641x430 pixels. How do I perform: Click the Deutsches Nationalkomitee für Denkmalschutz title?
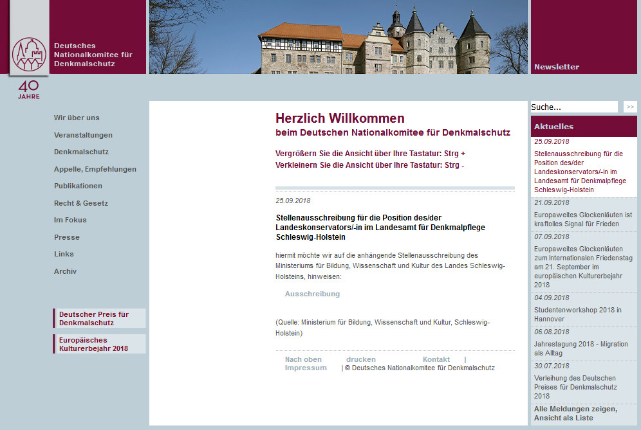click(93, 55)
